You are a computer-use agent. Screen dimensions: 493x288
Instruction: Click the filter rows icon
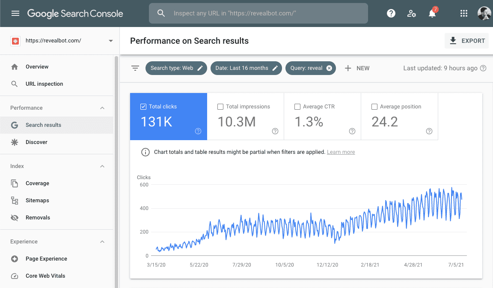point(135,68)
